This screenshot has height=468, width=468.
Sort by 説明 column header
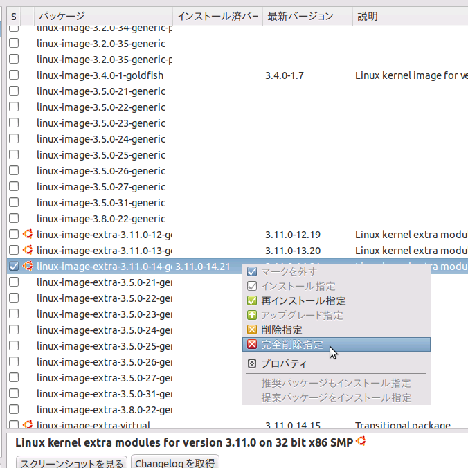tap(411, 16)
